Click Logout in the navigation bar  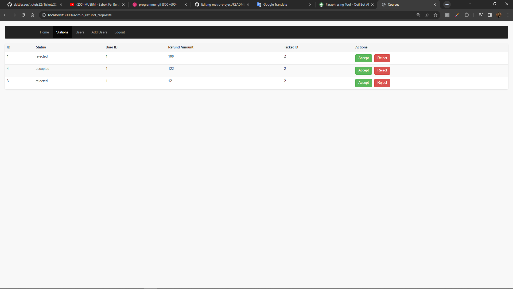pos(119,32)
